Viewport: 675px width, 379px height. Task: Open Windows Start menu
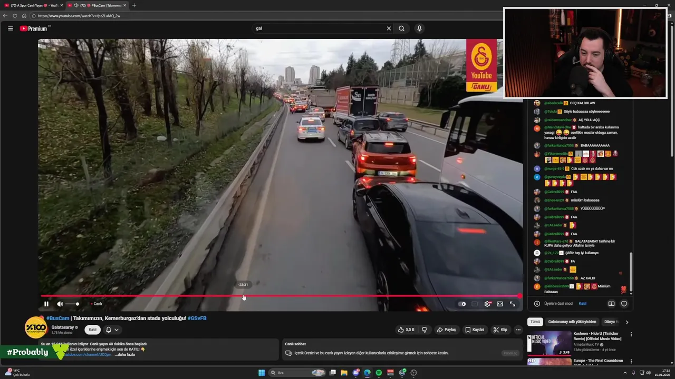pyautogui.click(x=262, y=373)
